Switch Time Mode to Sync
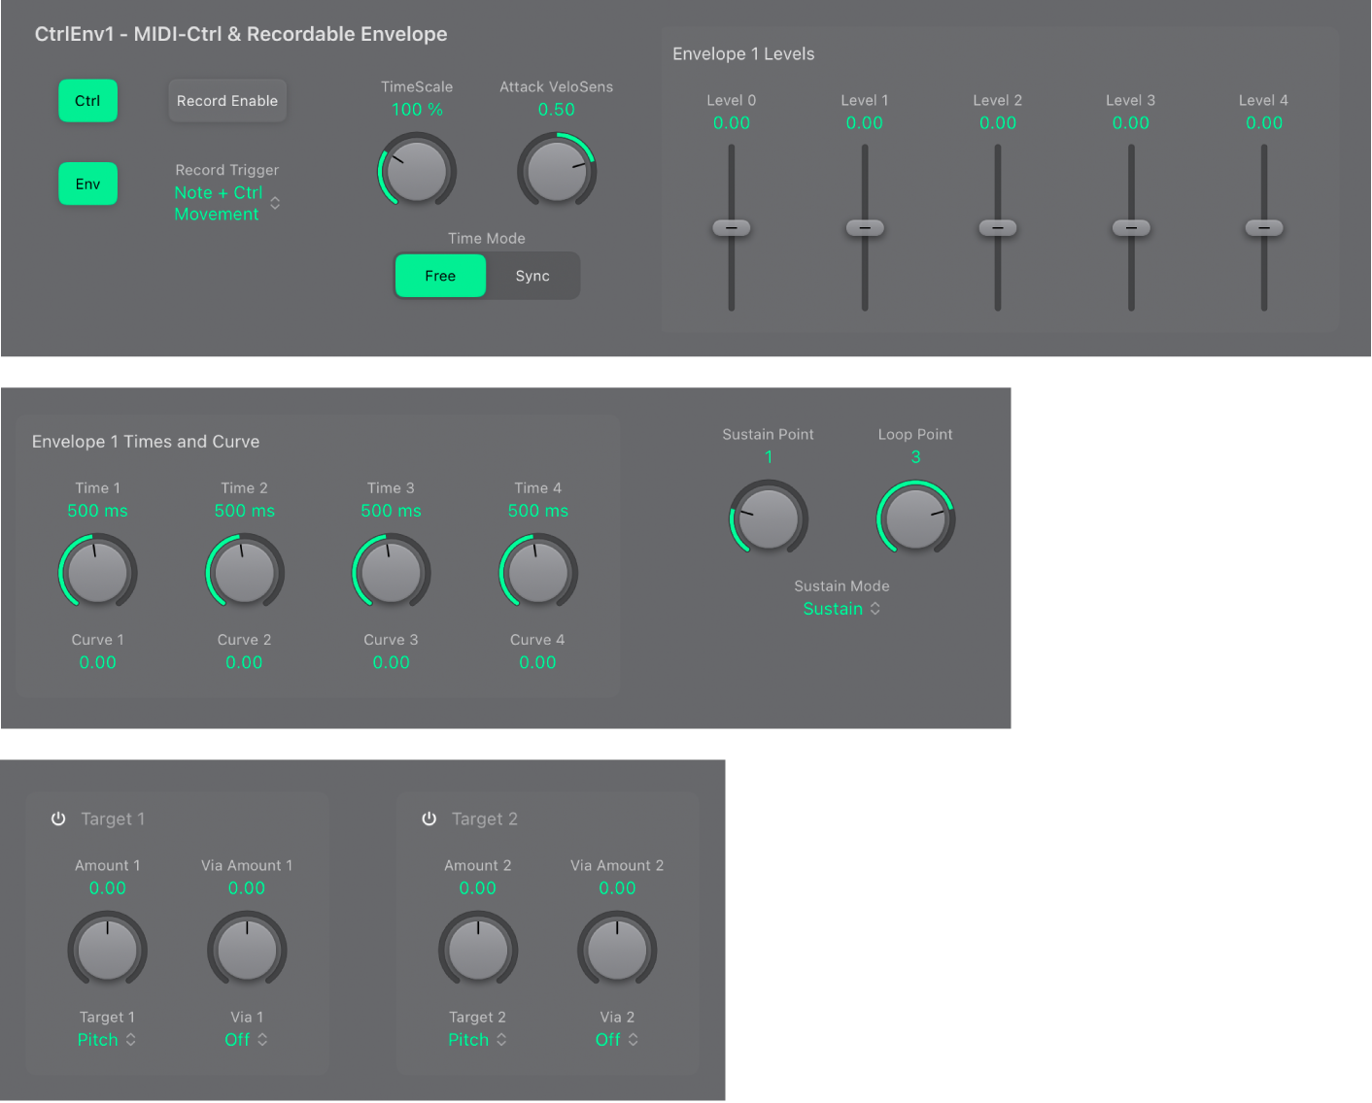 [532, 276]
